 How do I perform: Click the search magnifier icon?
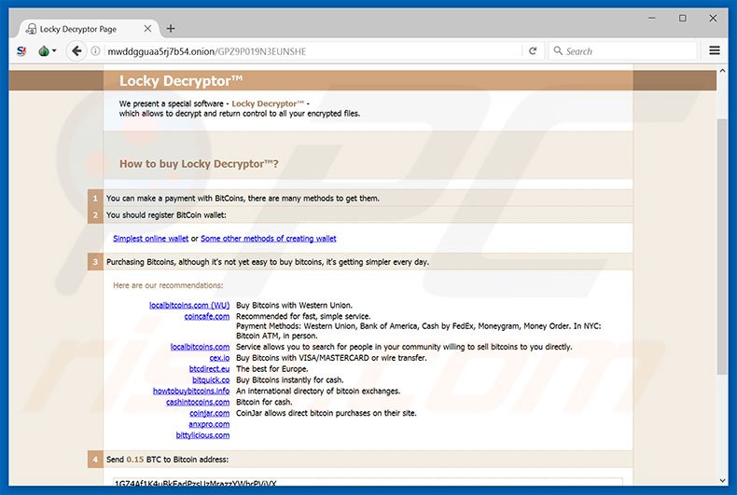pyautogui.click(x=558, y=50)
